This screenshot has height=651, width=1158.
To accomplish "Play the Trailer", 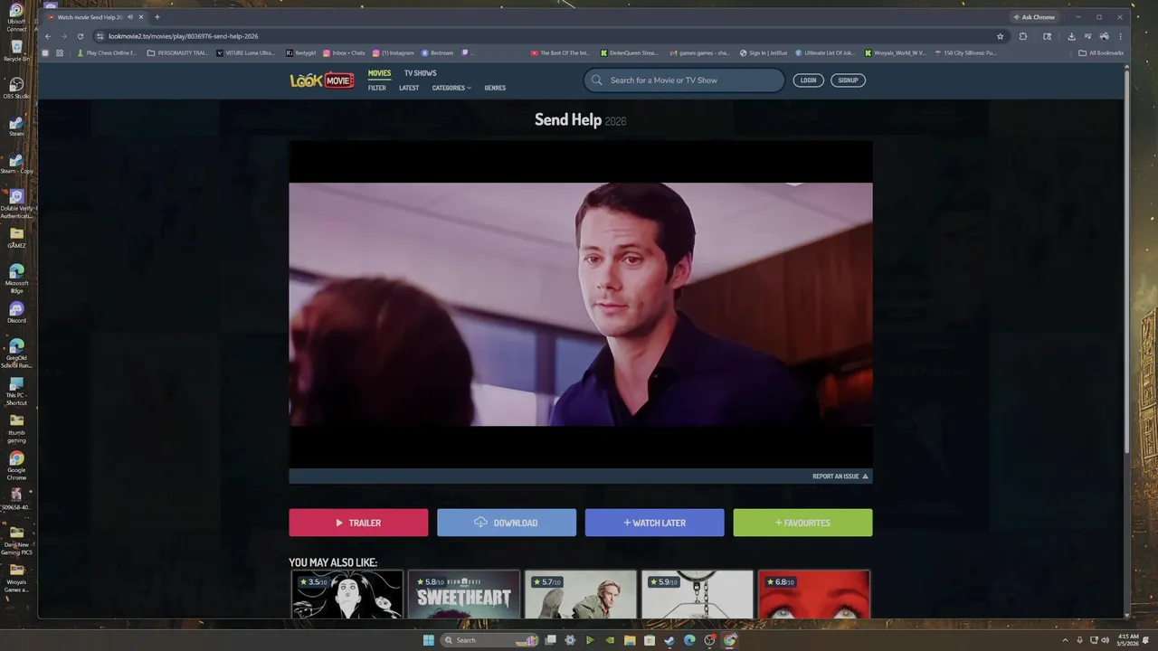I will click(x=358, y=523).
